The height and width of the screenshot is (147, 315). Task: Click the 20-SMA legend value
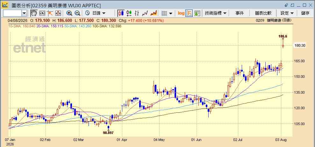coord(50,26)
